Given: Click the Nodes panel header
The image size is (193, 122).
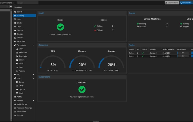Looking at the screenshot, I should 161,45.
